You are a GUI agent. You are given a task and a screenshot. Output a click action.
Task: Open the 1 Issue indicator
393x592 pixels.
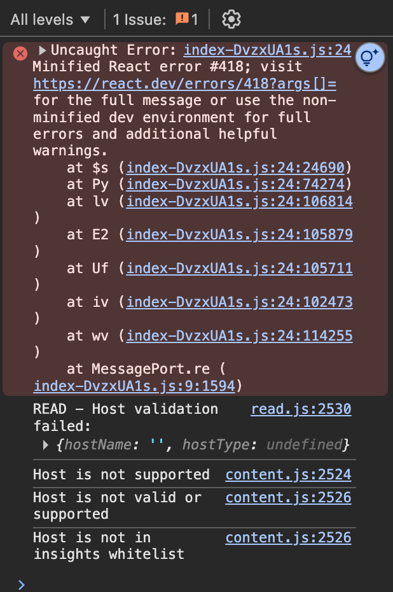[x=156, y=19]
